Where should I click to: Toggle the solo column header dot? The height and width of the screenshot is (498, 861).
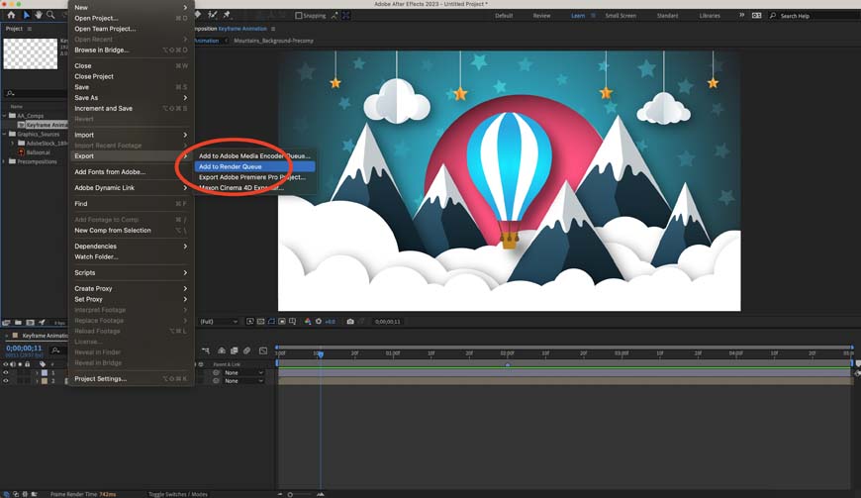pos(21,364)
